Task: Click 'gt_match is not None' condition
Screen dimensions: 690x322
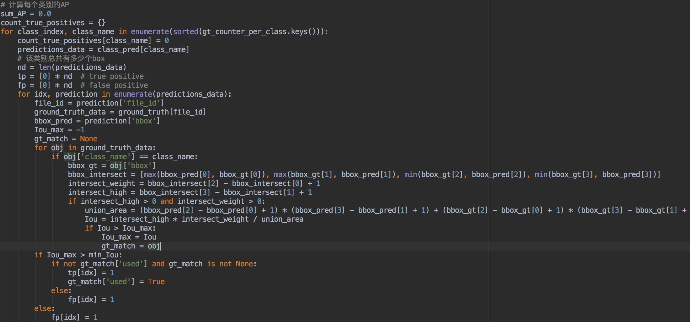Action: [x=211, y=264]
